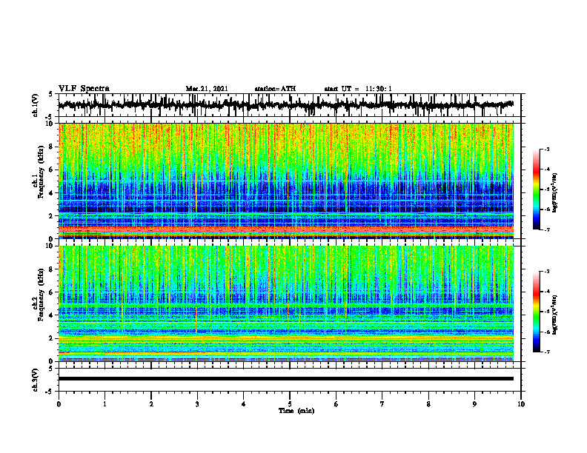Click time axis tick label "7"
This screenshot has height=453, width=587.
[x=382, y=404]
